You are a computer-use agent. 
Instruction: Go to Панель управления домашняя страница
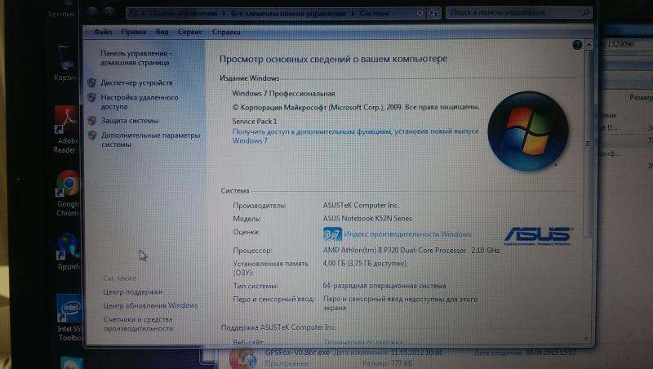pos(135,58)
